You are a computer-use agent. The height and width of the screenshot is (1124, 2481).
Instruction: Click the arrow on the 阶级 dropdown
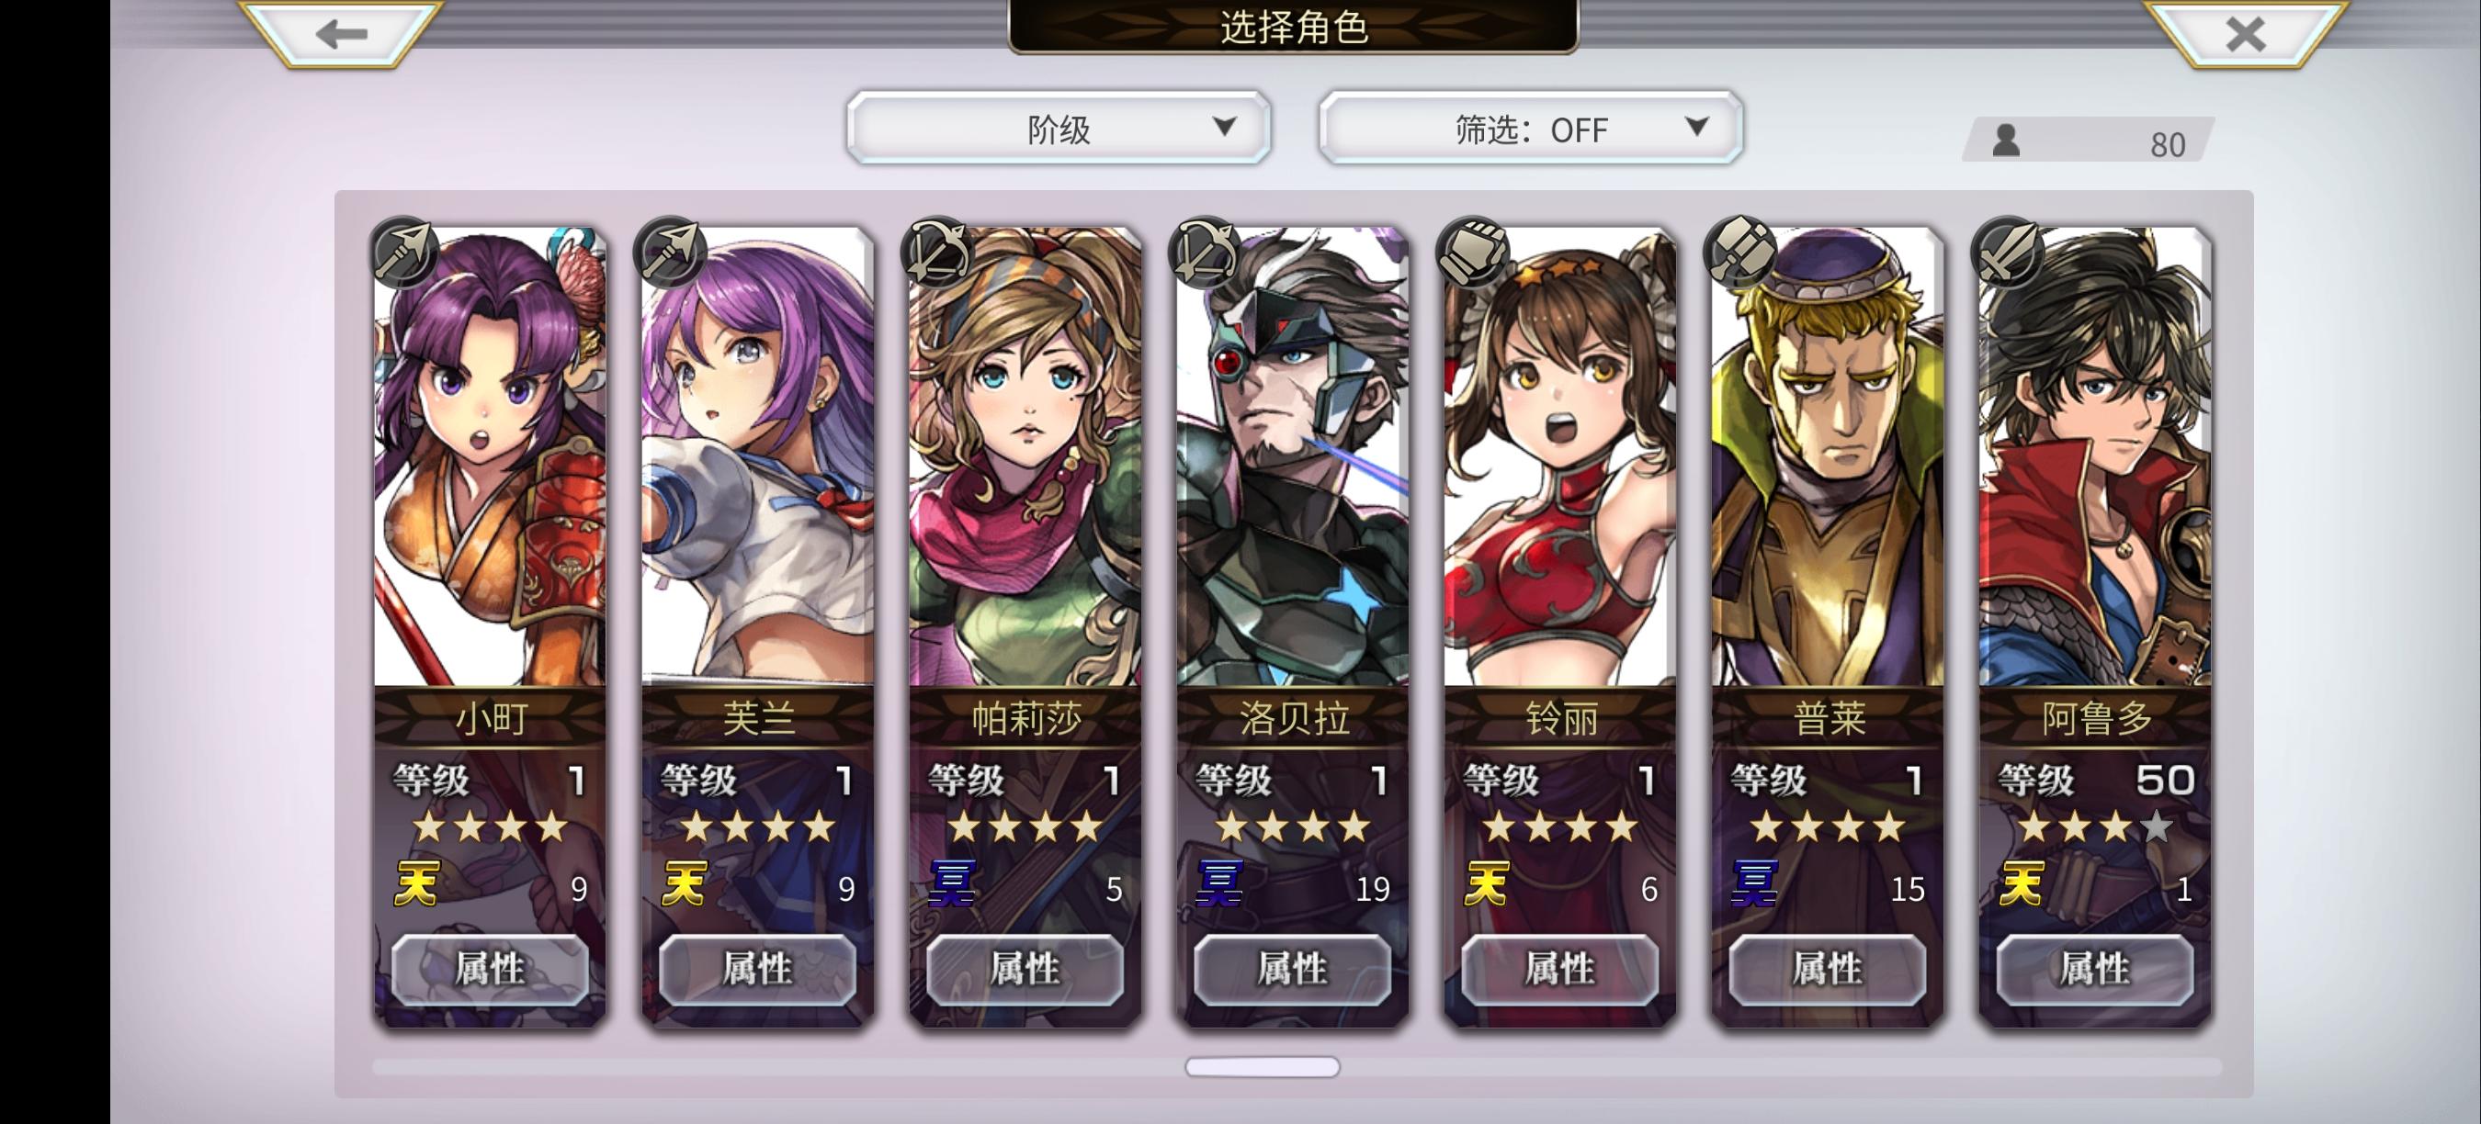[x=1224, y=126]
